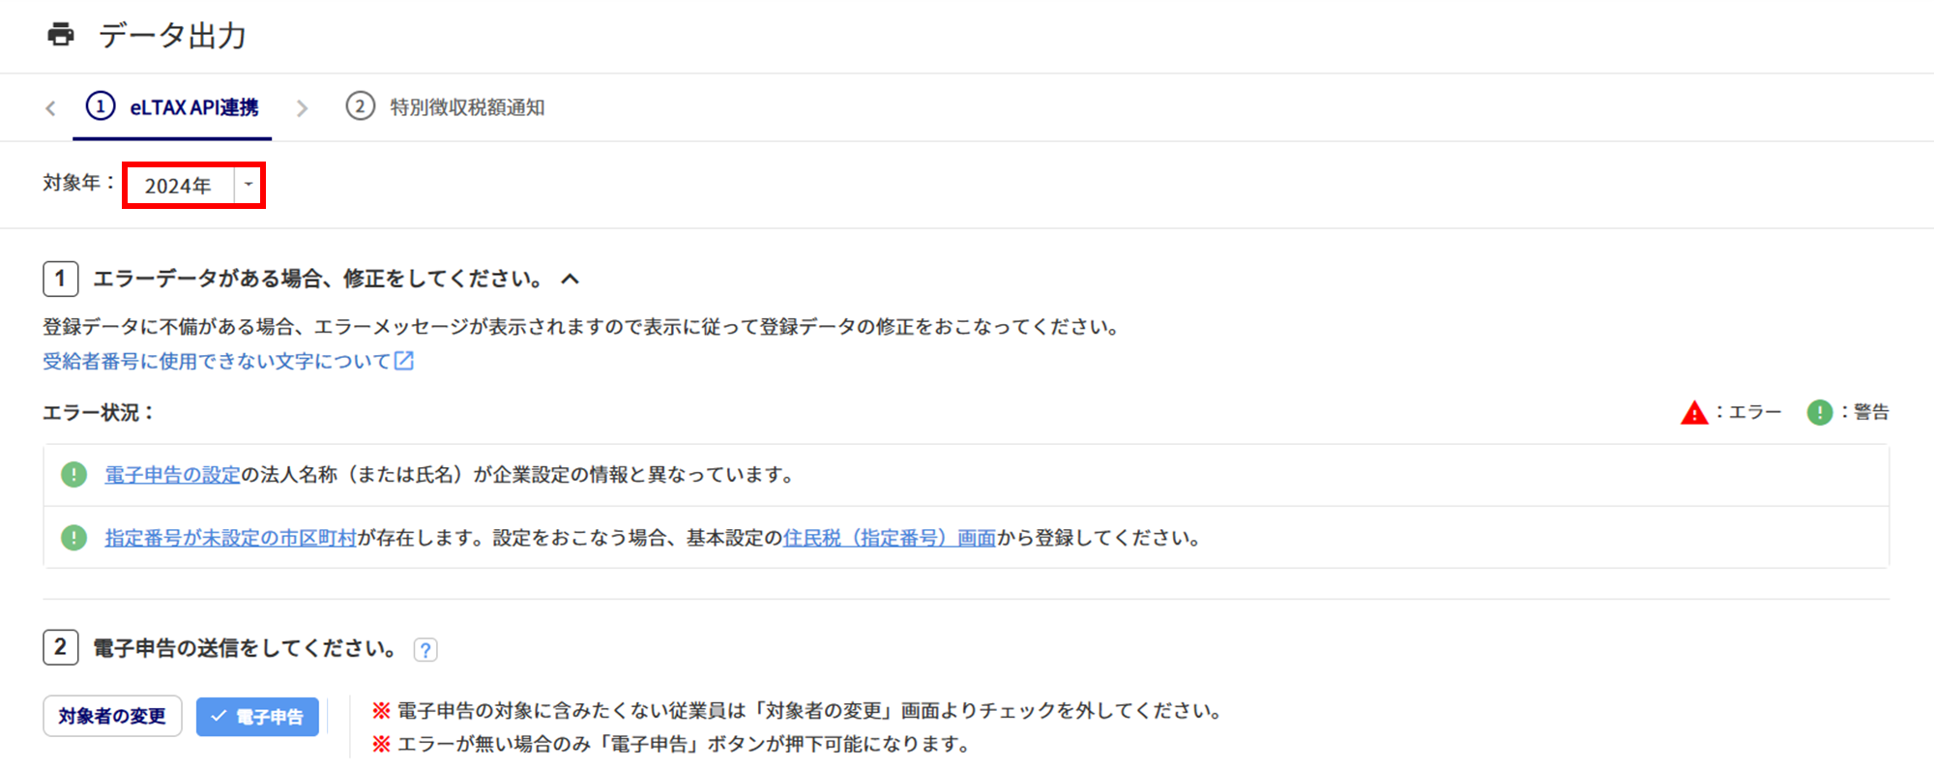Click the printer icon beside データ出力
Viewport: 1934px width, 769px height.
(x=61, y=35)
